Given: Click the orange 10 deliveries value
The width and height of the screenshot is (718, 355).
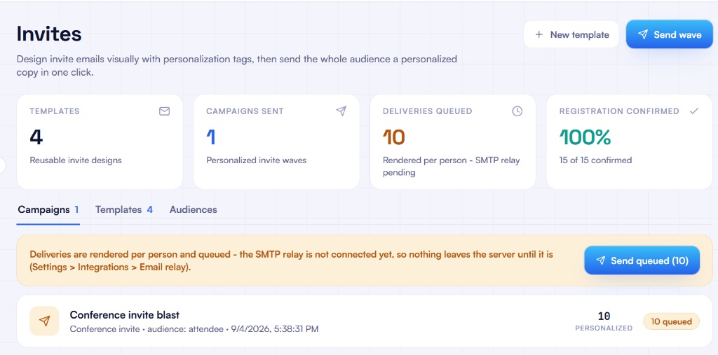Looking at the screenshot, I should (394, 137).
